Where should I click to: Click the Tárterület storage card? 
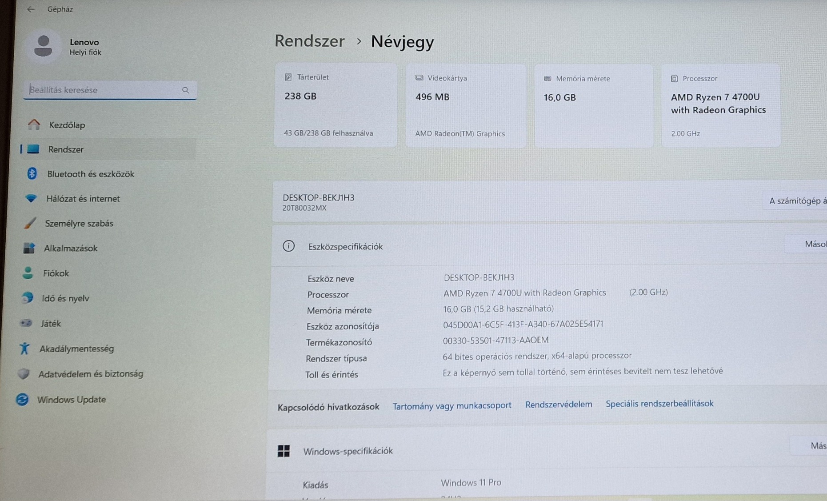(336, 105)
